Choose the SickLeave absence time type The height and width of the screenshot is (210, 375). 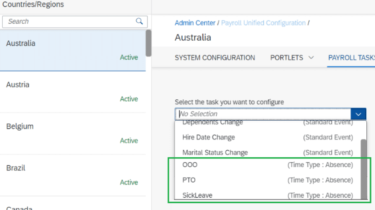[x=267, y=195]
